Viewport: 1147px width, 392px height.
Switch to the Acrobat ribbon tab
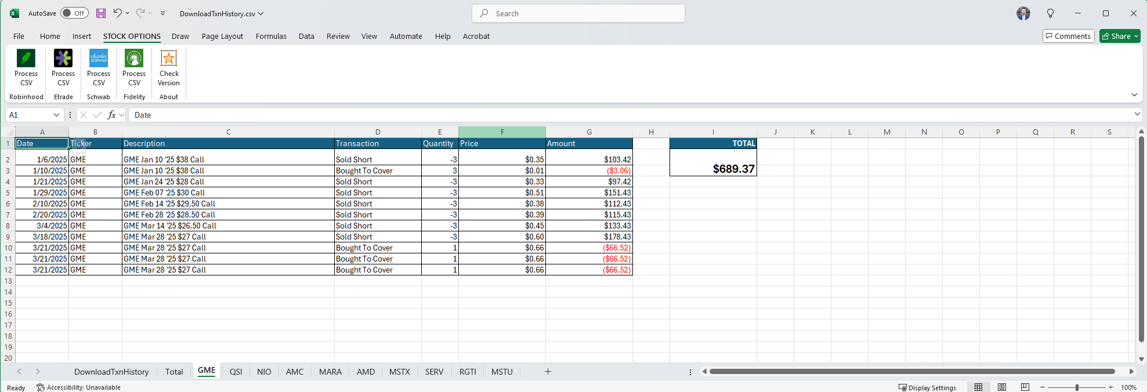pos(476,36)
